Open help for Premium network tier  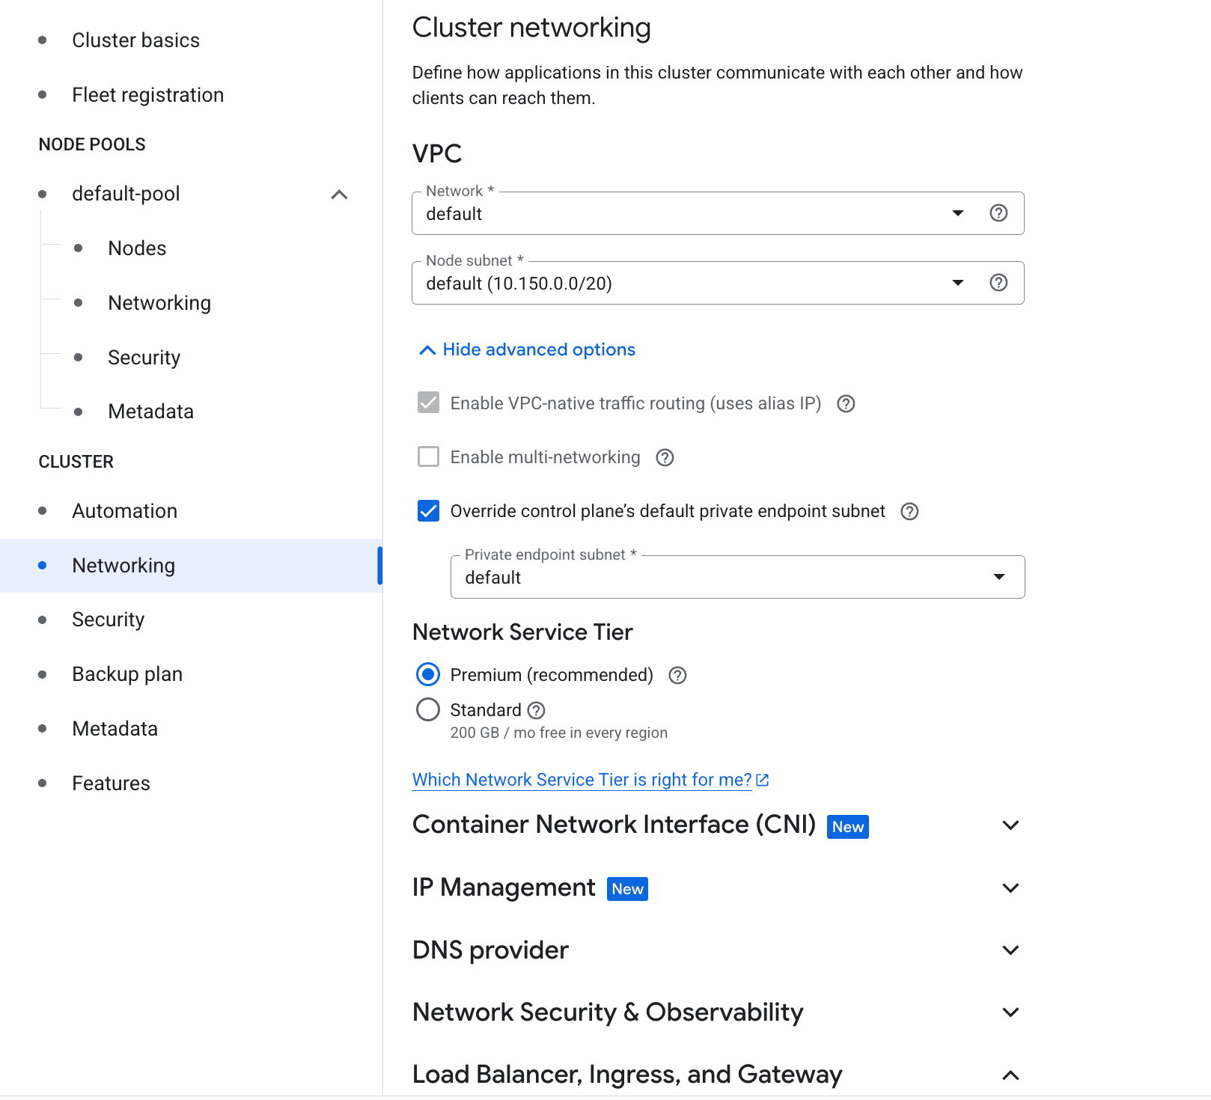pos(677,675)
